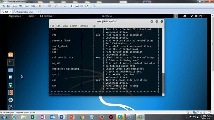Click the Kali pen tray icon

point(192,16)
